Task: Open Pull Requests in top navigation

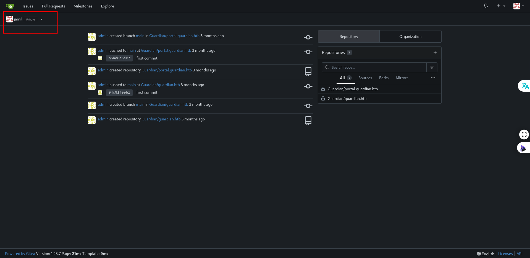Action: 53,6
